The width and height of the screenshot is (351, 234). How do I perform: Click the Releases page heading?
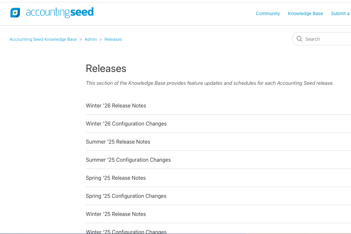[x=106, y=68]
